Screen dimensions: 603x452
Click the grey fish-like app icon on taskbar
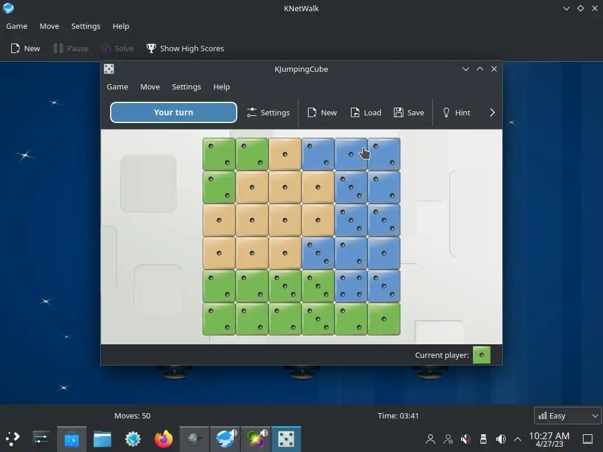pos(194,439)
